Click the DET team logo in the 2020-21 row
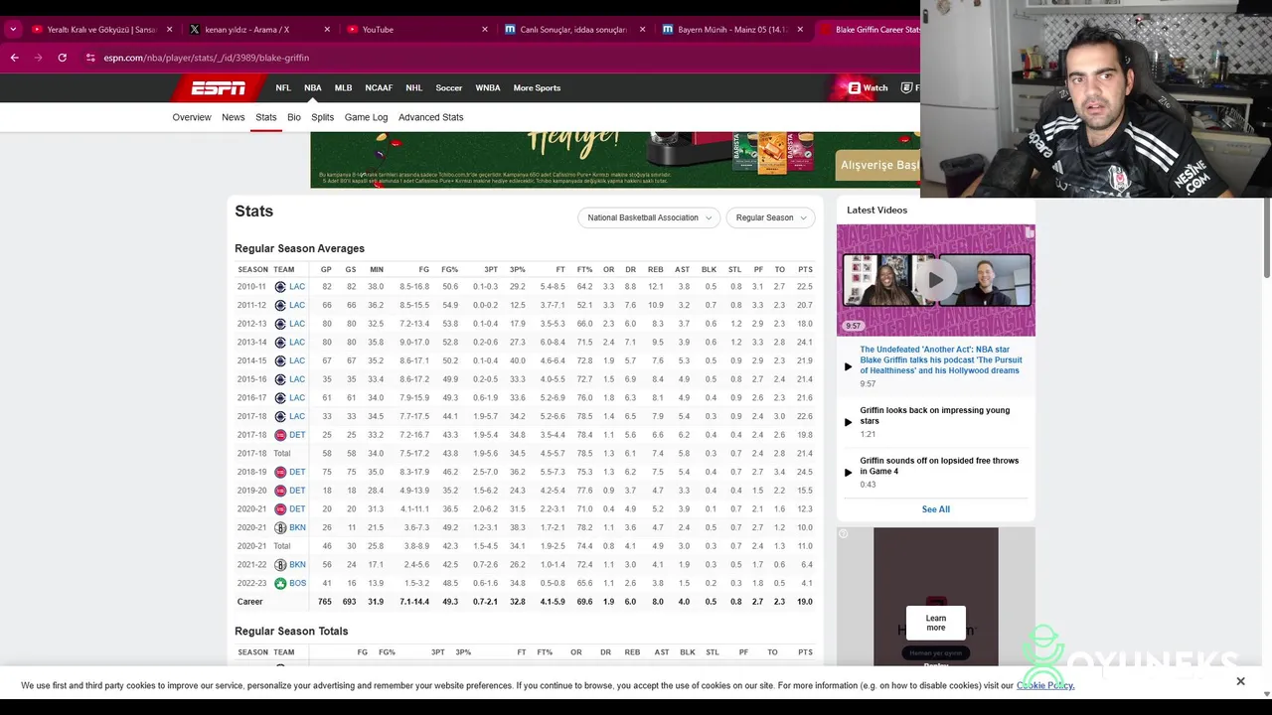This screenshot has width=1272, height=715. (x=280, y=509)
